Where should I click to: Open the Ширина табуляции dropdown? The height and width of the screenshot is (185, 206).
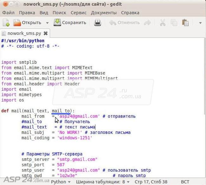click(x=103, y=182)
